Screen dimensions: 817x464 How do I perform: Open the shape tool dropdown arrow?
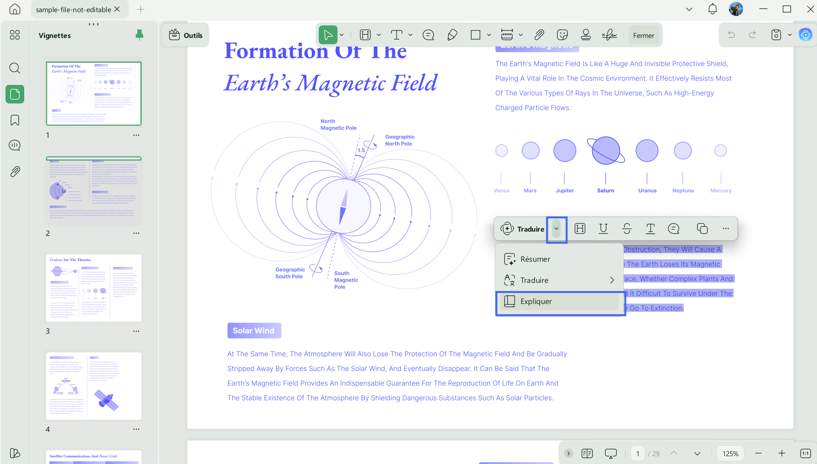pyautogui.click(x=489, y=35)
